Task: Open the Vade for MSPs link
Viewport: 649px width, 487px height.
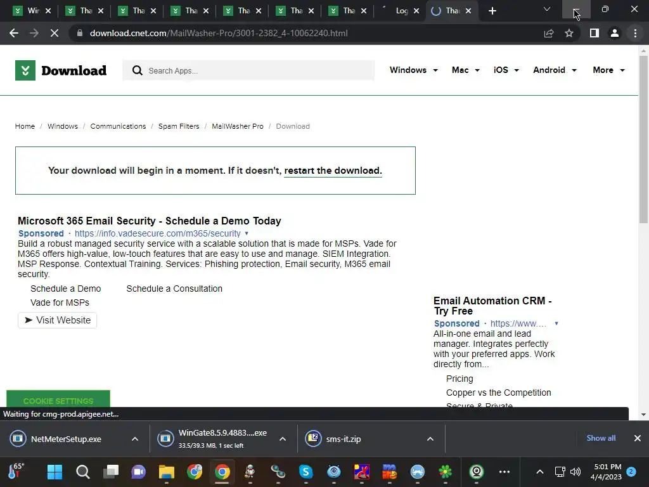Action: (x=60, y=302)
